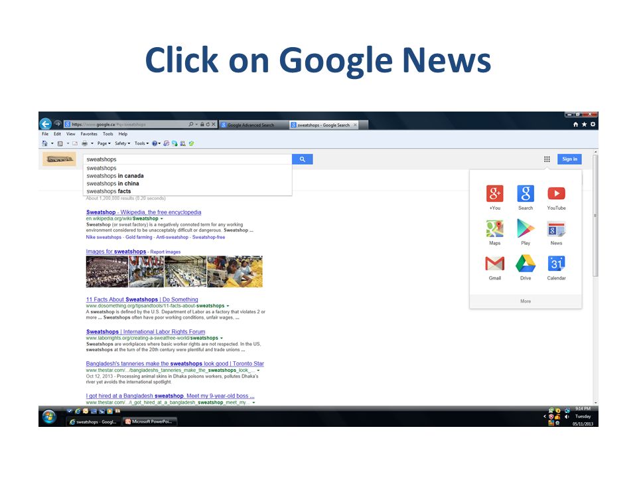The image size is (637, 478).
Task: Expand the Page dropdown in command bar
Action: pos(104,143)
